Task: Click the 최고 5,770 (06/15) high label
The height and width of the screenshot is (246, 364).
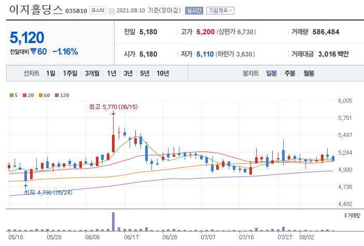Action: [113, 107]
